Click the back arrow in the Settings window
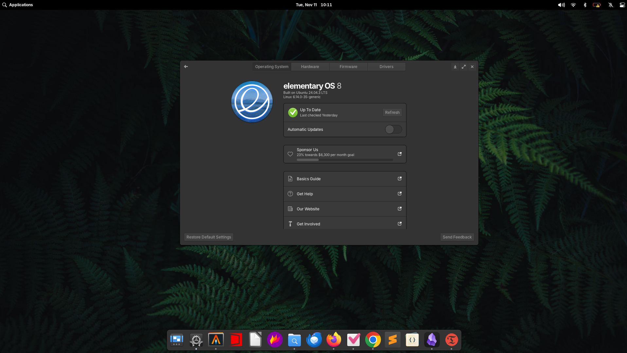 click(x=186, y=66)
